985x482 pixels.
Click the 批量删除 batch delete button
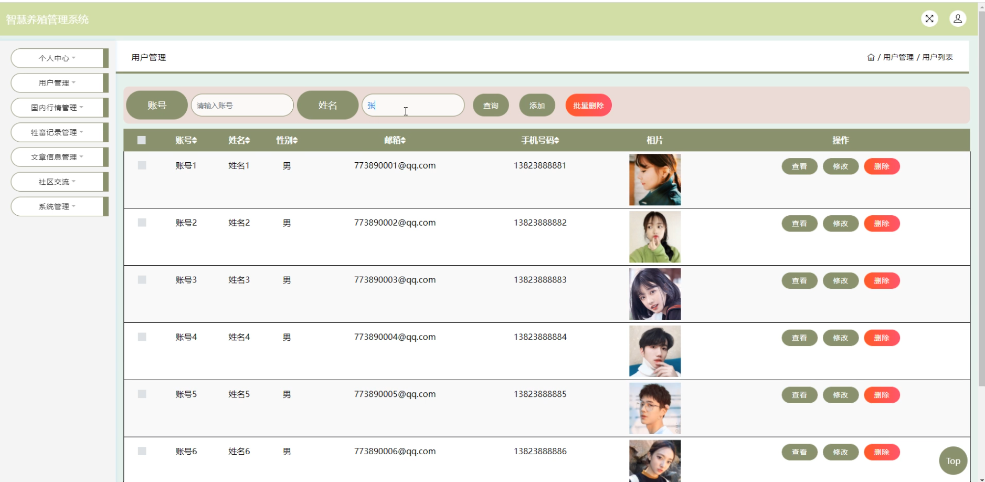tap(588, 106)
